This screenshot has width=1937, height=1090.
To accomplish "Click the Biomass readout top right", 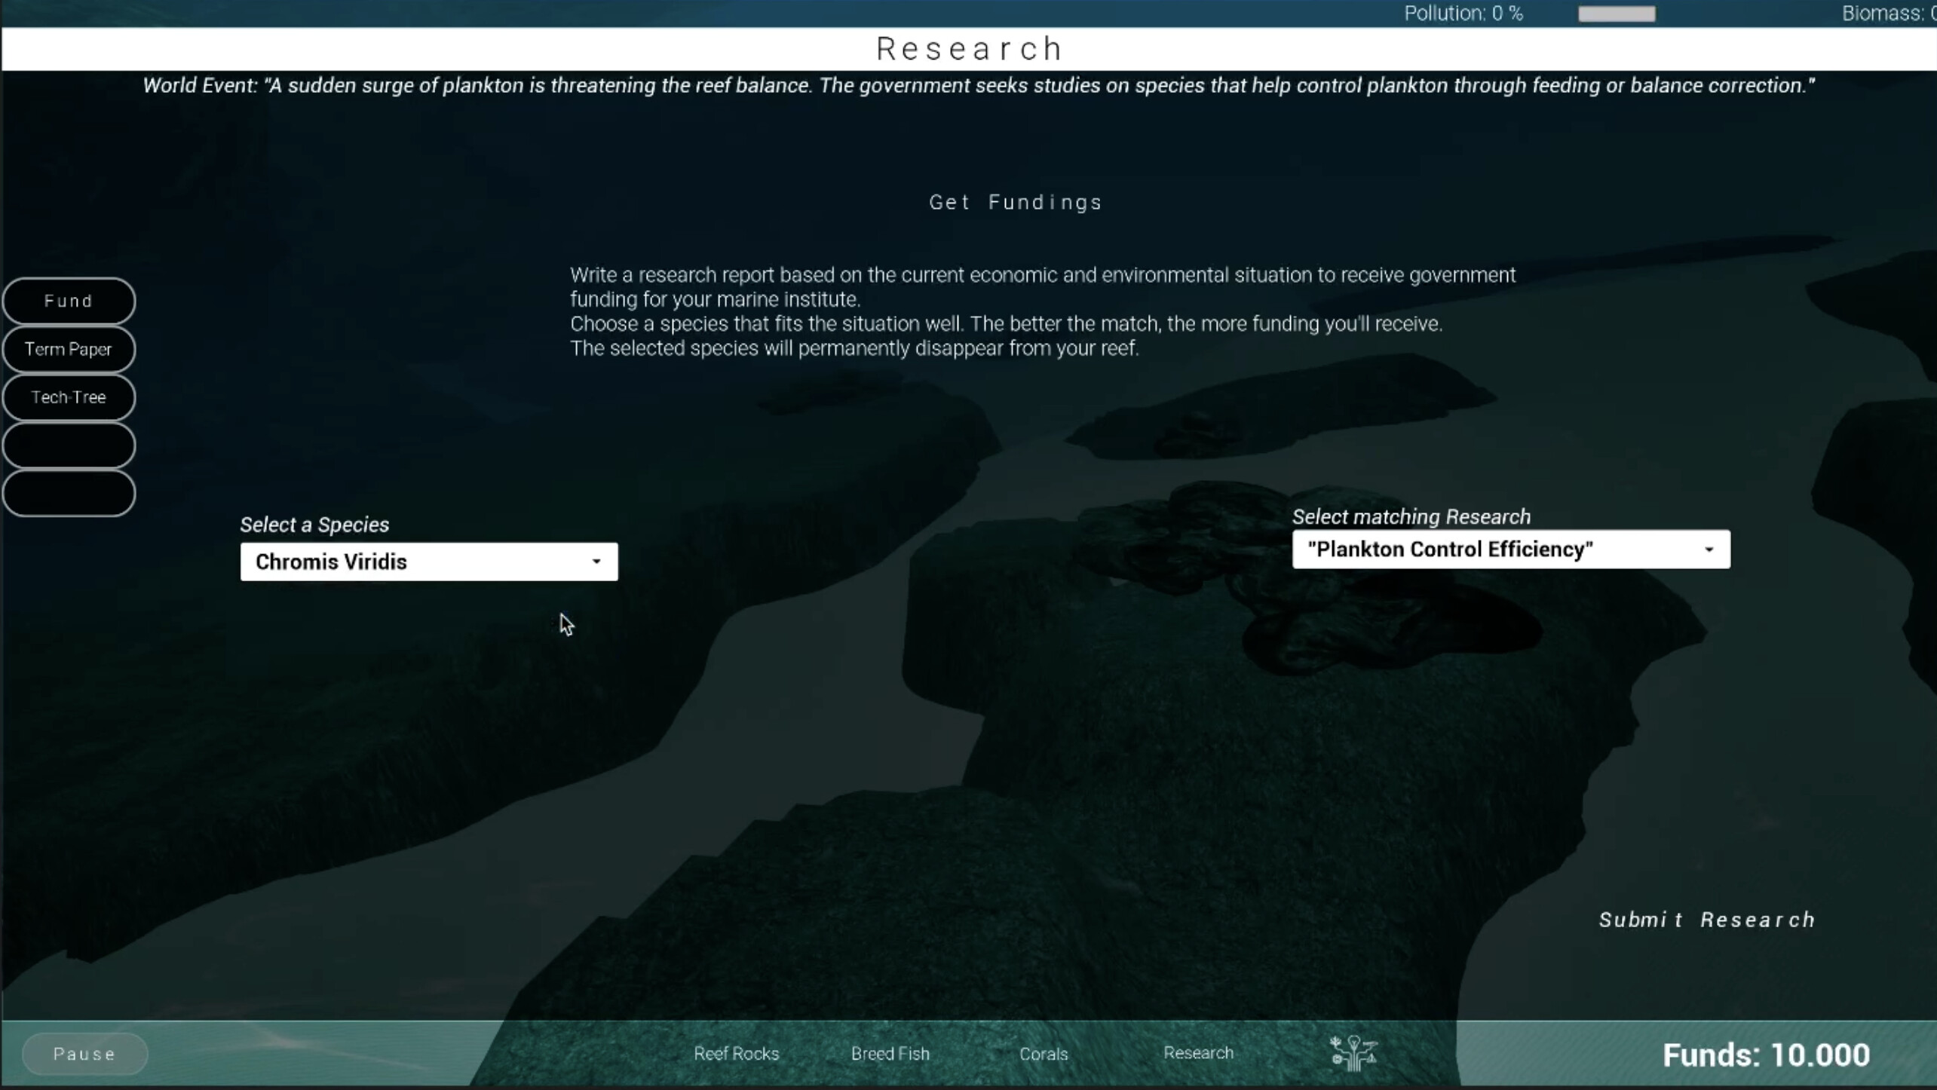I will [x=1889, y=13].
